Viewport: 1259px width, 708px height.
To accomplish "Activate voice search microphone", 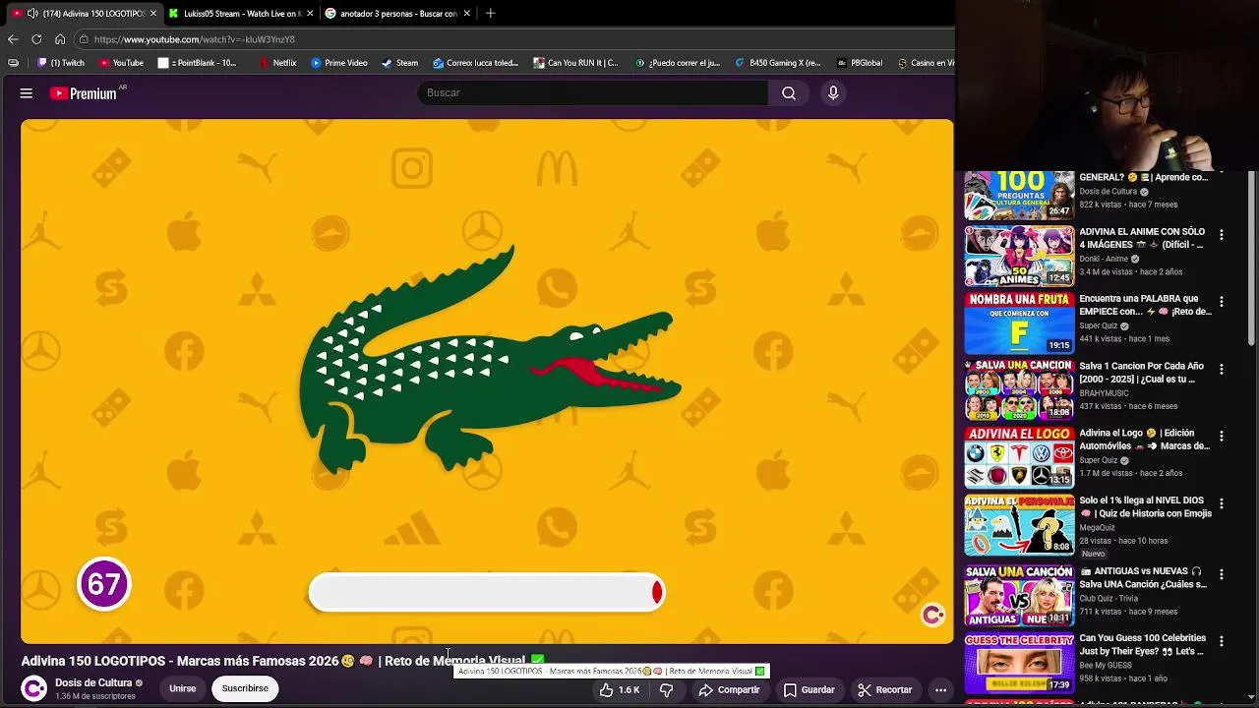I will (833, 92).
